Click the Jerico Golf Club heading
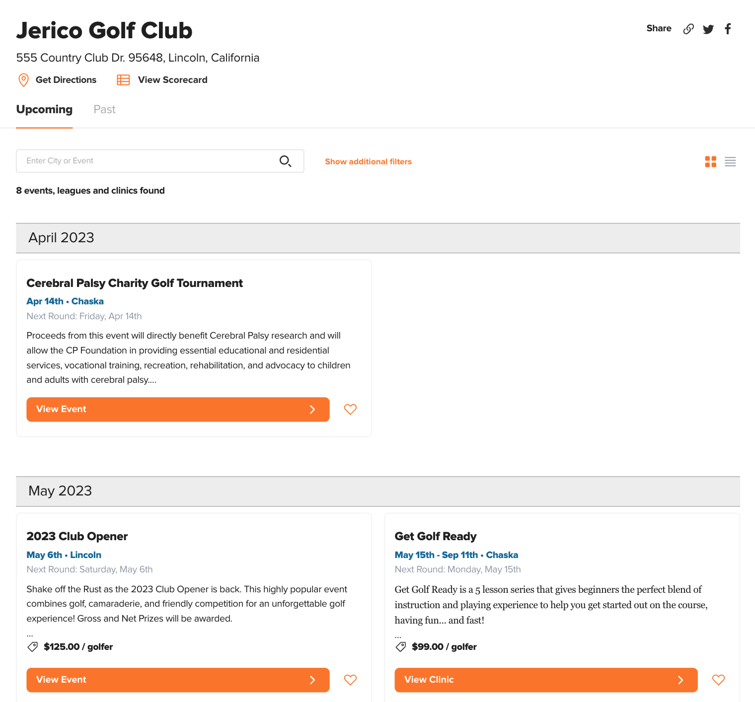This screenshot has height=702, width=755. (x=104, y=31)
